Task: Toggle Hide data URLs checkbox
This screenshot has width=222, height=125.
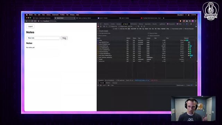Action: pos(119,29)
